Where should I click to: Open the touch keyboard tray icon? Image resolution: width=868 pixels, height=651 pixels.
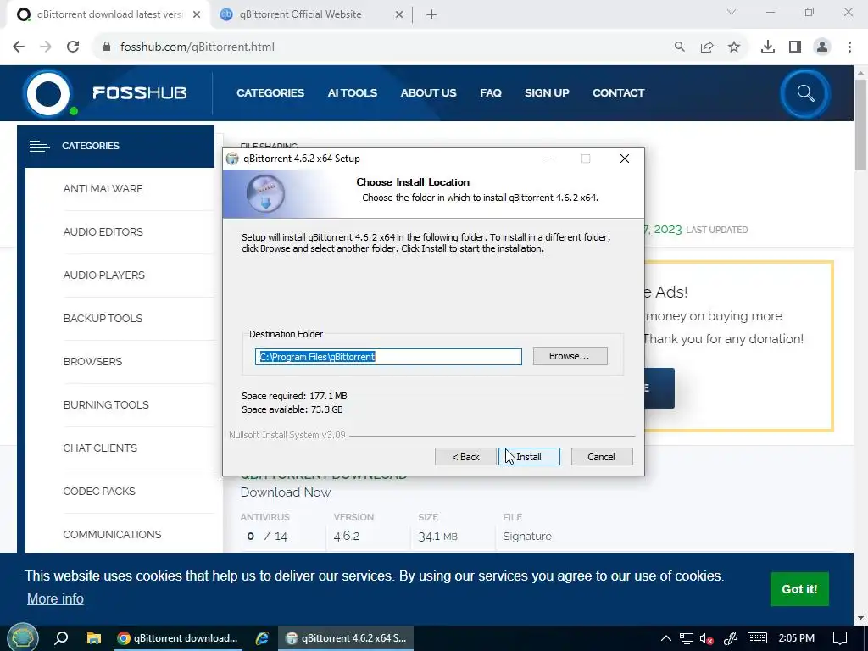click(757, 638)
